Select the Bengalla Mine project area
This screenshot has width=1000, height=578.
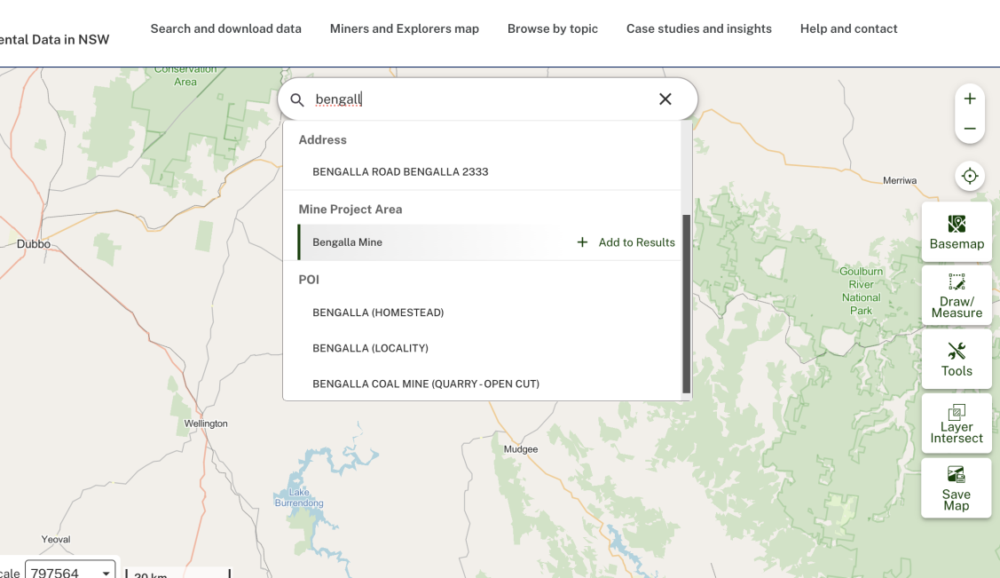click(347, 242)
